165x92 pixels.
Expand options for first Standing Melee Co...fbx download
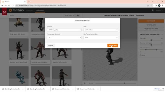[23, 89]
